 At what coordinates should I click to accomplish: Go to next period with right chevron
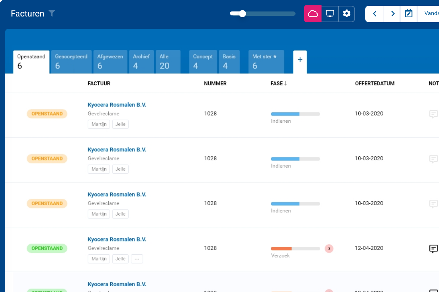tap(392, 14)
